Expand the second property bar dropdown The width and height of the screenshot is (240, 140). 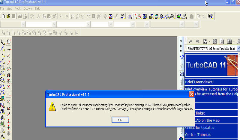(x=54, y=24)
